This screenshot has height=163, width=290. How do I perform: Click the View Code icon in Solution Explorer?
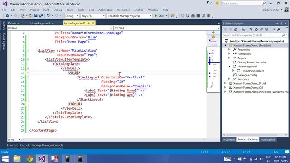(x=274, y=29)
